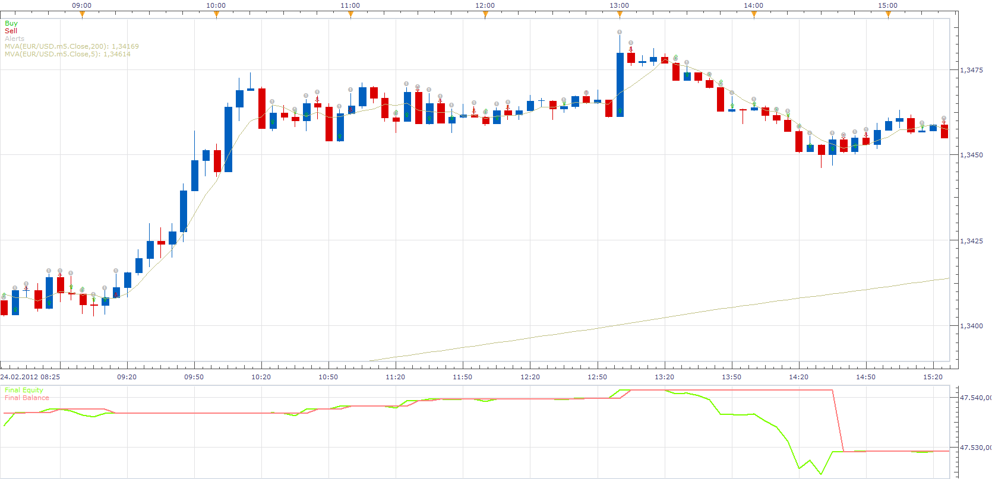
Task: Click the 1,3475 price axis label
Action: (x=971, y=70)
